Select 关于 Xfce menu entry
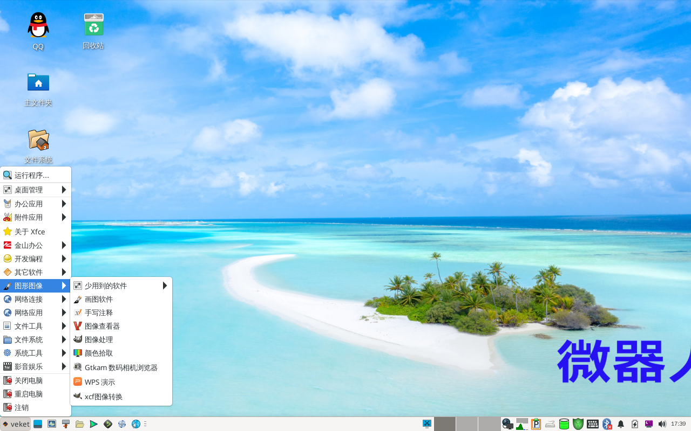691x431 pixels. [36, 232]
